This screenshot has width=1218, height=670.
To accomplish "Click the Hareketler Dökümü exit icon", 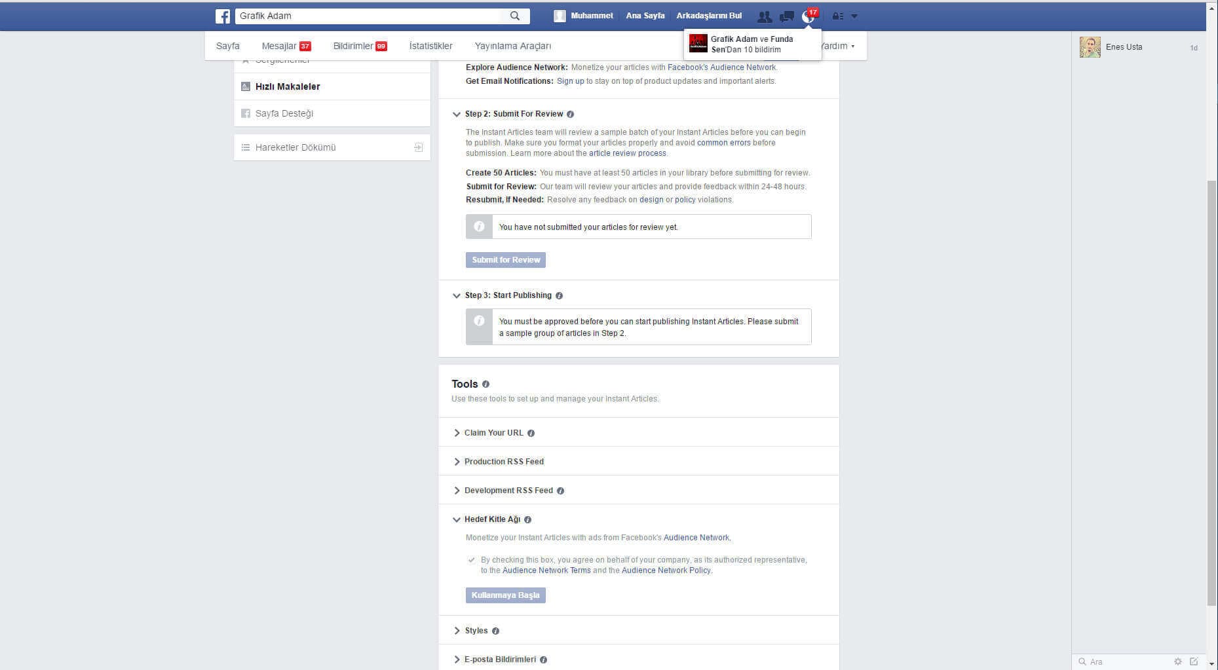I will [418, 147].
